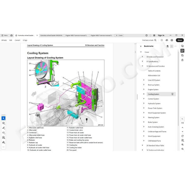This screenshot has width=185, height=185.
Task: Open the Bookmarks panel options ellipsis
Action: [175, 46]
